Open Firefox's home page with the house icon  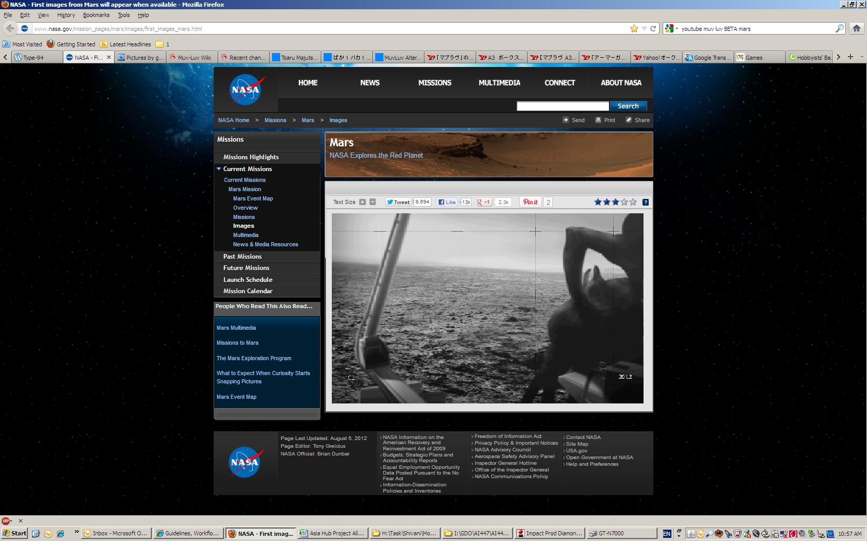[x=856, y=28]
